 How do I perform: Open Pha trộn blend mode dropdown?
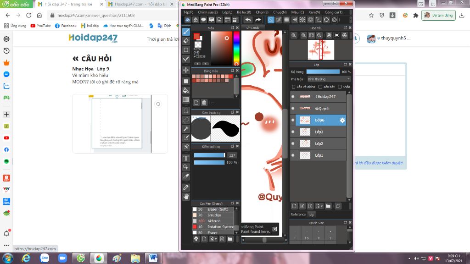point(329,79)
